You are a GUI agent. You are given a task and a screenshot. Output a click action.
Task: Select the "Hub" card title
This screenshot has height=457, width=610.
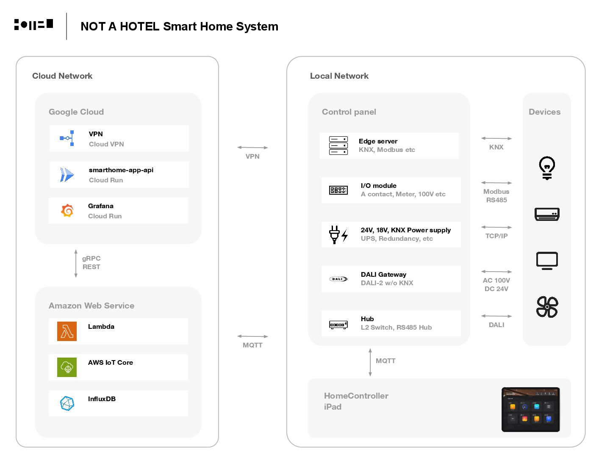click(367, 319)
